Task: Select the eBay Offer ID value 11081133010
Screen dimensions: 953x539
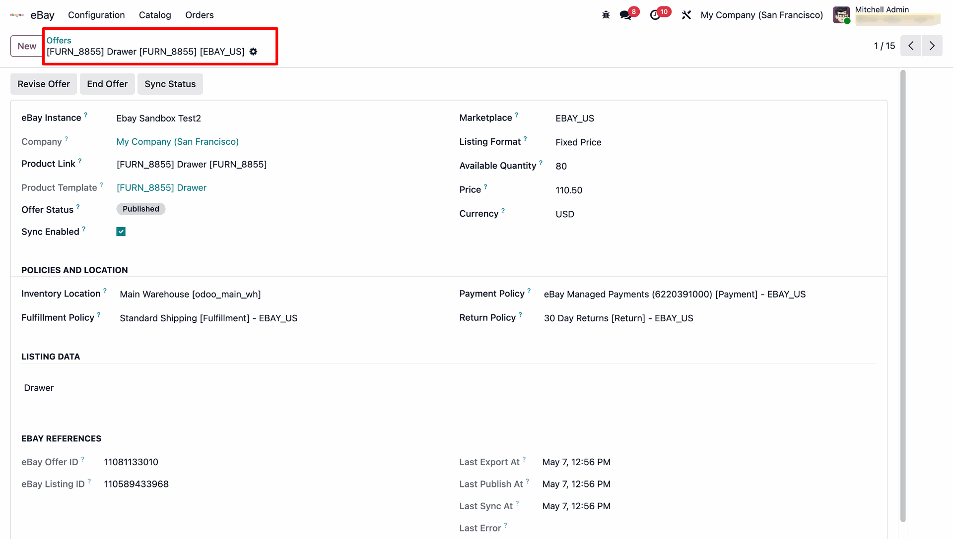Action: coord(131,462)
